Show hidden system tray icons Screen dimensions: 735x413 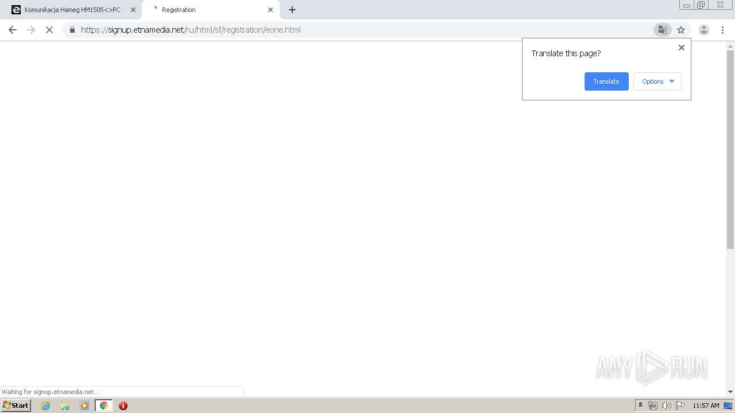pyautogui.click(x=640, y=406)
